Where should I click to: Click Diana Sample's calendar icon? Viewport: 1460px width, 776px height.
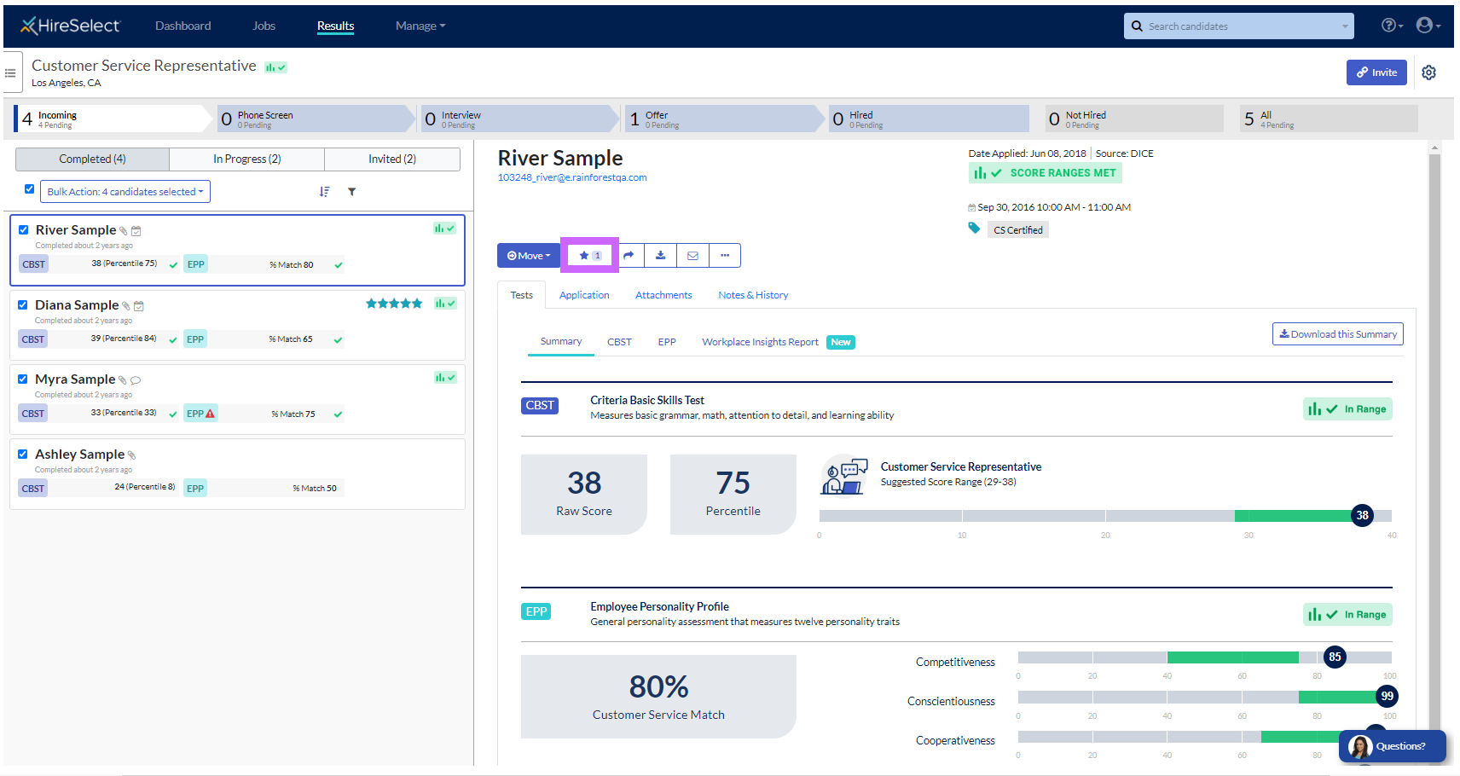[x=139, y=306]
